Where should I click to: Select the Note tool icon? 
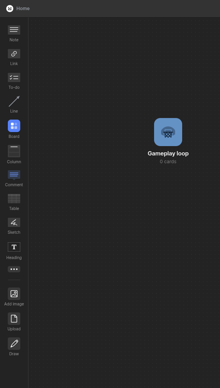[x=14, y=30]
